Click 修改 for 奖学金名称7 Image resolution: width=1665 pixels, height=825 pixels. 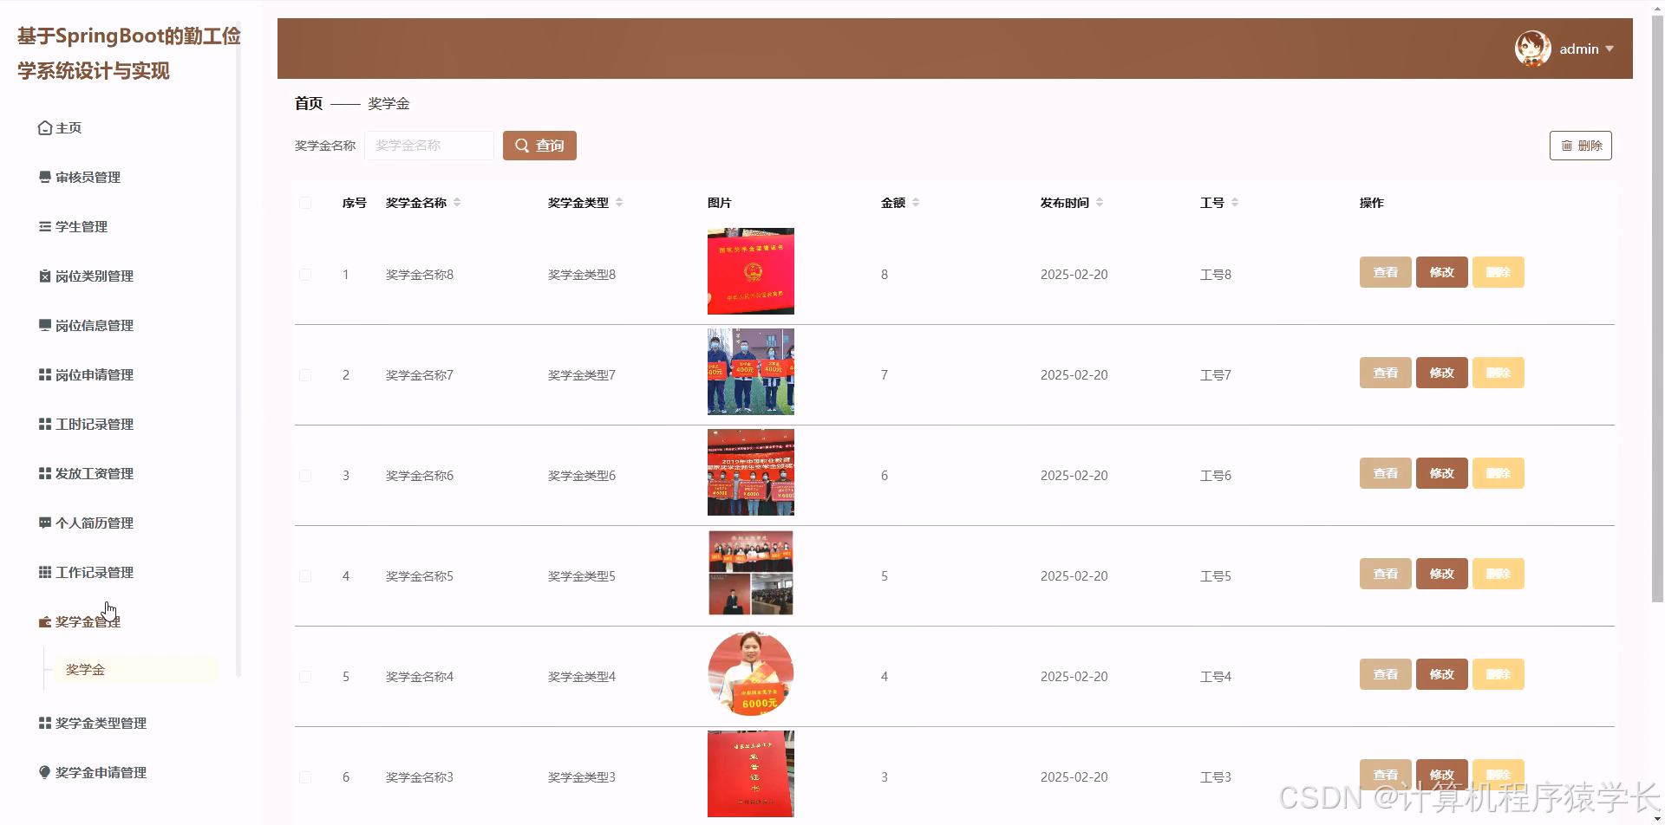click(1442, 373)
